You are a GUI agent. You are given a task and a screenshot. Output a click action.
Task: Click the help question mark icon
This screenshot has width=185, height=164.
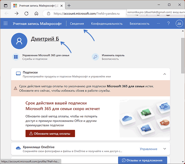[x=168, y=24]
